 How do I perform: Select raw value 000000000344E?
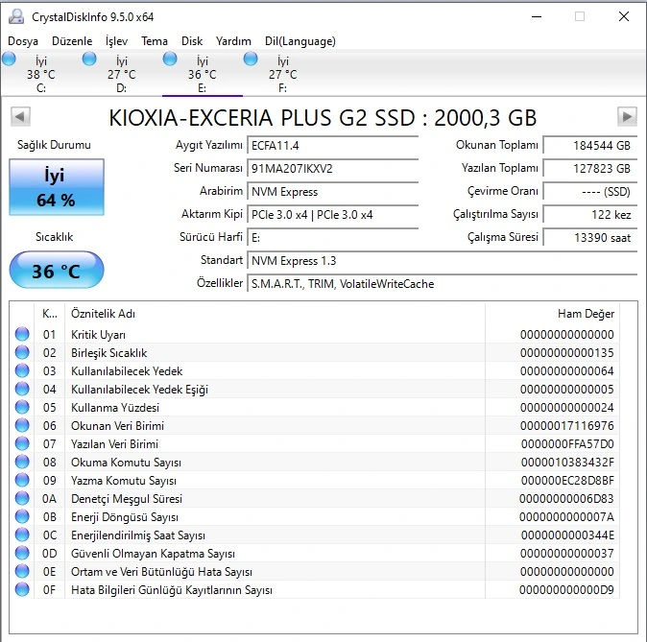567,535
